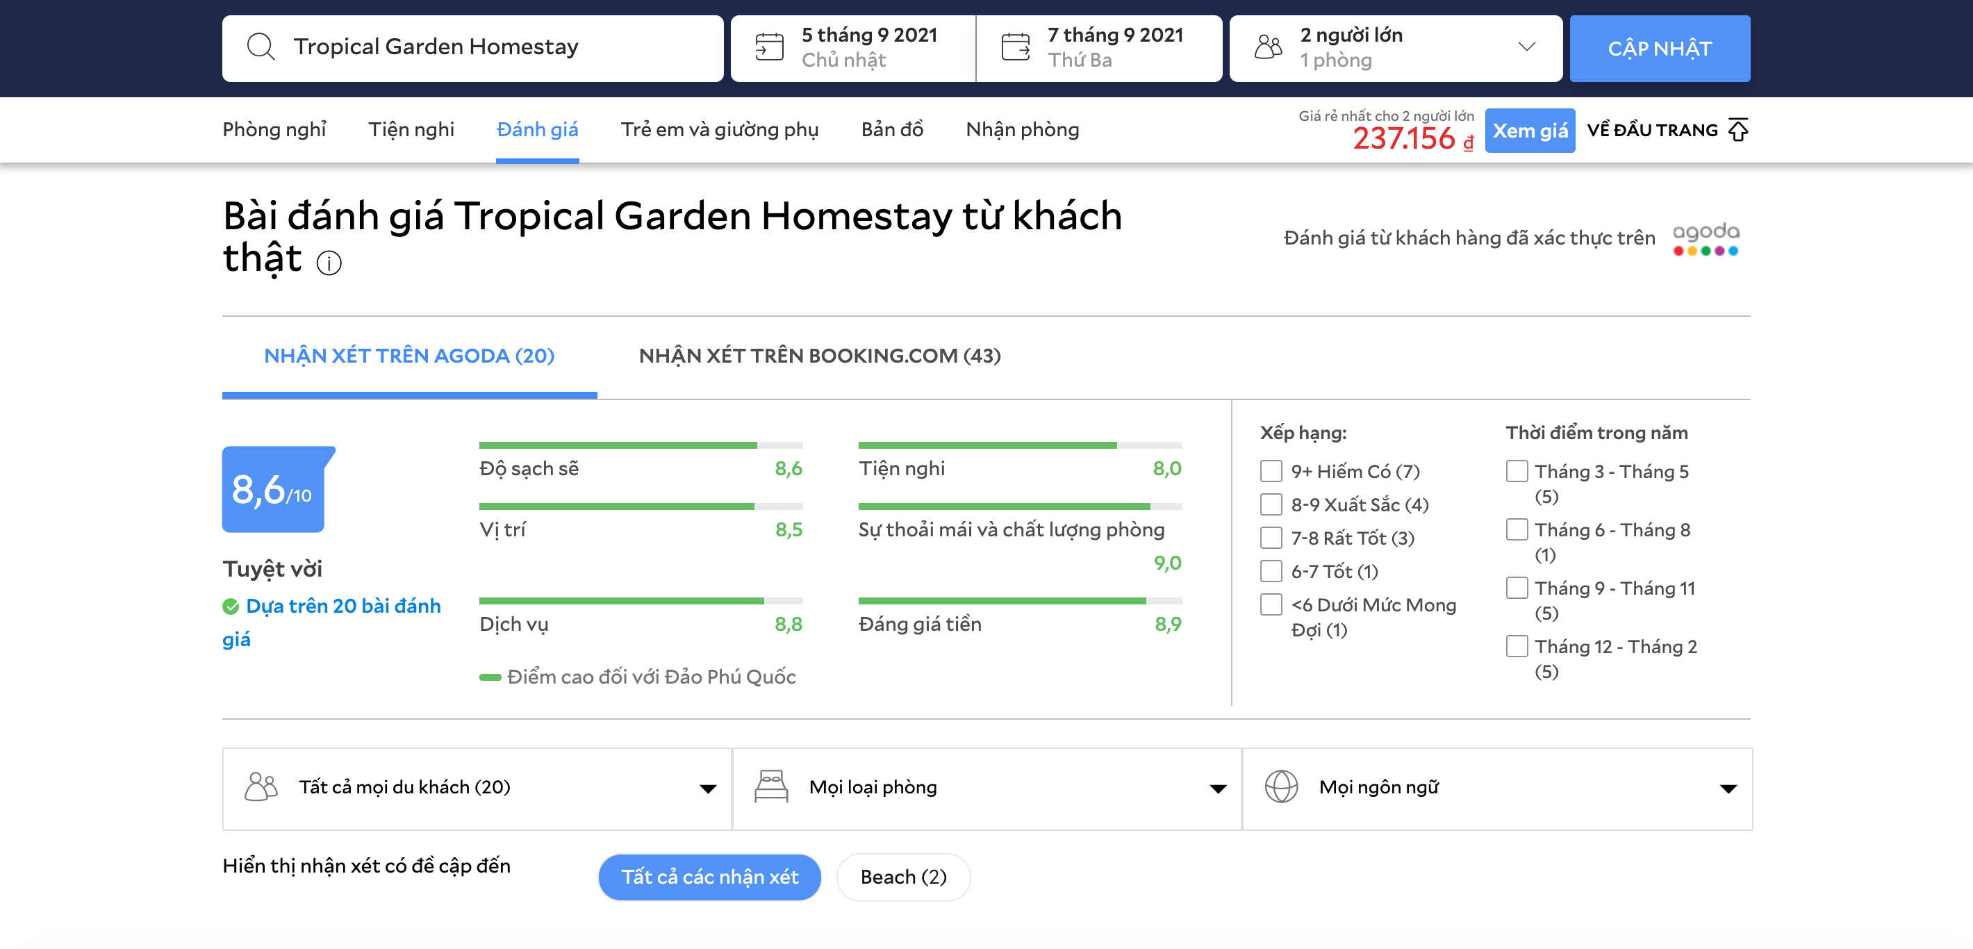Image resolution: width=1973 pixels, height=949 pixels.
Task: Click Sự thoải mái và chất lượng phòng label
Action: 1011,530
